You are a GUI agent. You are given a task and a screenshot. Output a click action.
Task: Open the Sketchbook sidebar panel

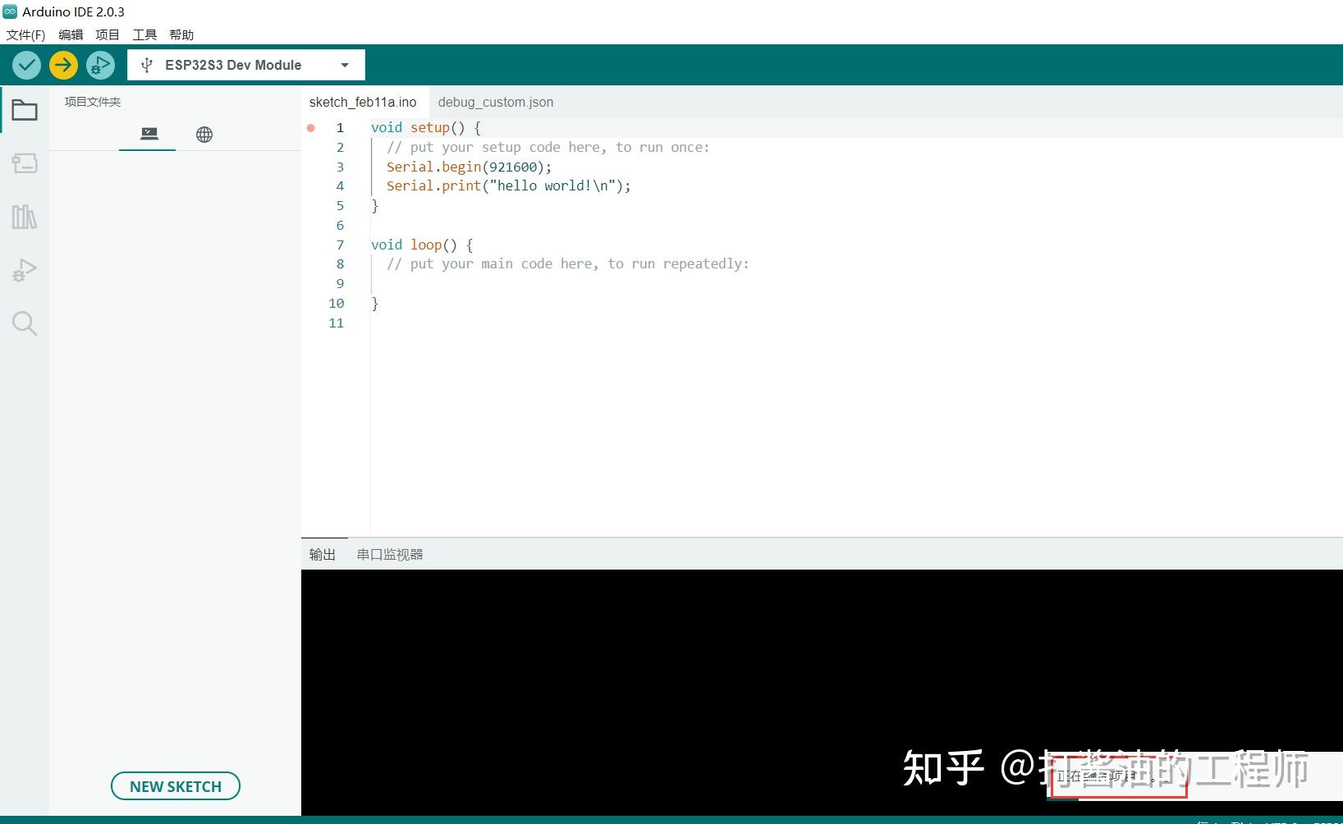pyautogui.click(x=24, y=109)
